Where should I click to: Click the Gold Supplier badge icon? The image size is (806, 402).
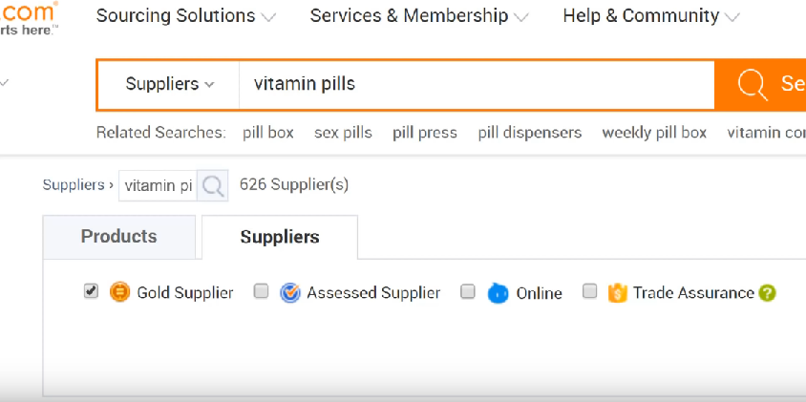[119, 292]
